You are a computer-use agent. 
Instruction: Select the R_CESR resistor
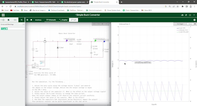[91, 47]
